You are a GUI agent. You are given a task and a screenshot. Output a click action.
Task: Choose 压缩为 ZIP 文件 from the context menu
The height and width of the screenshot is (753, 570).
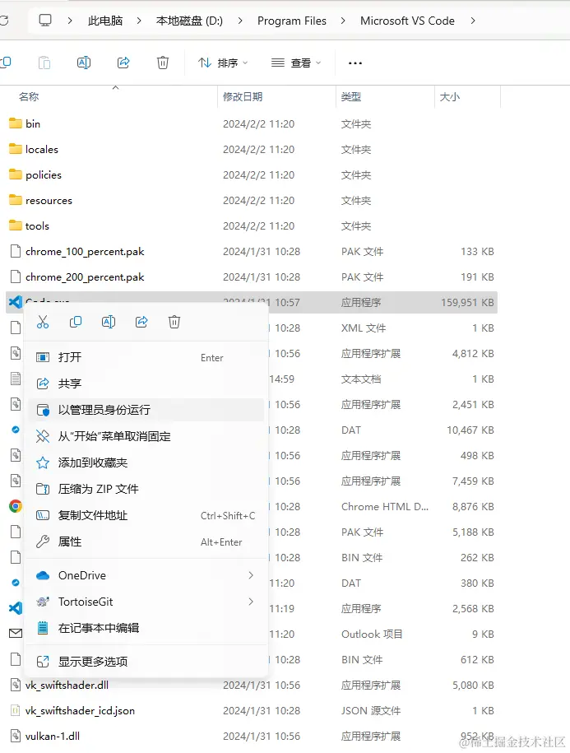click(146, 489)
